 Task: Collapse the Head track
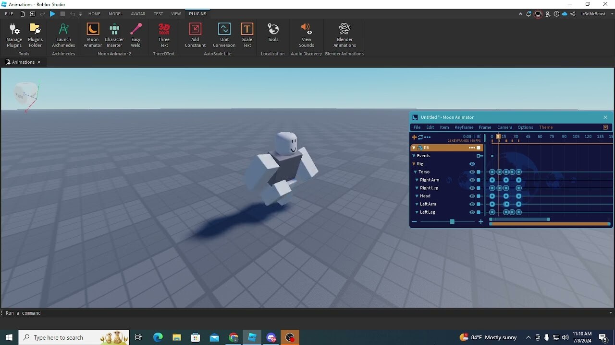point(417,196)
